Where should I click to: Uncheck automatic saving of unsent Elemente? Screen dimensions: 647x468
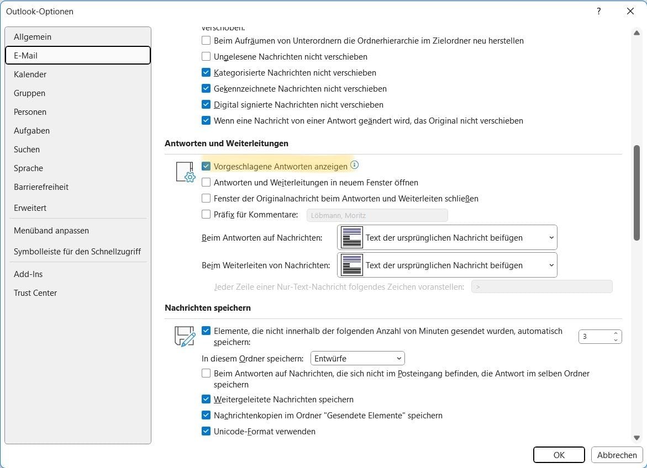(206, 331)
